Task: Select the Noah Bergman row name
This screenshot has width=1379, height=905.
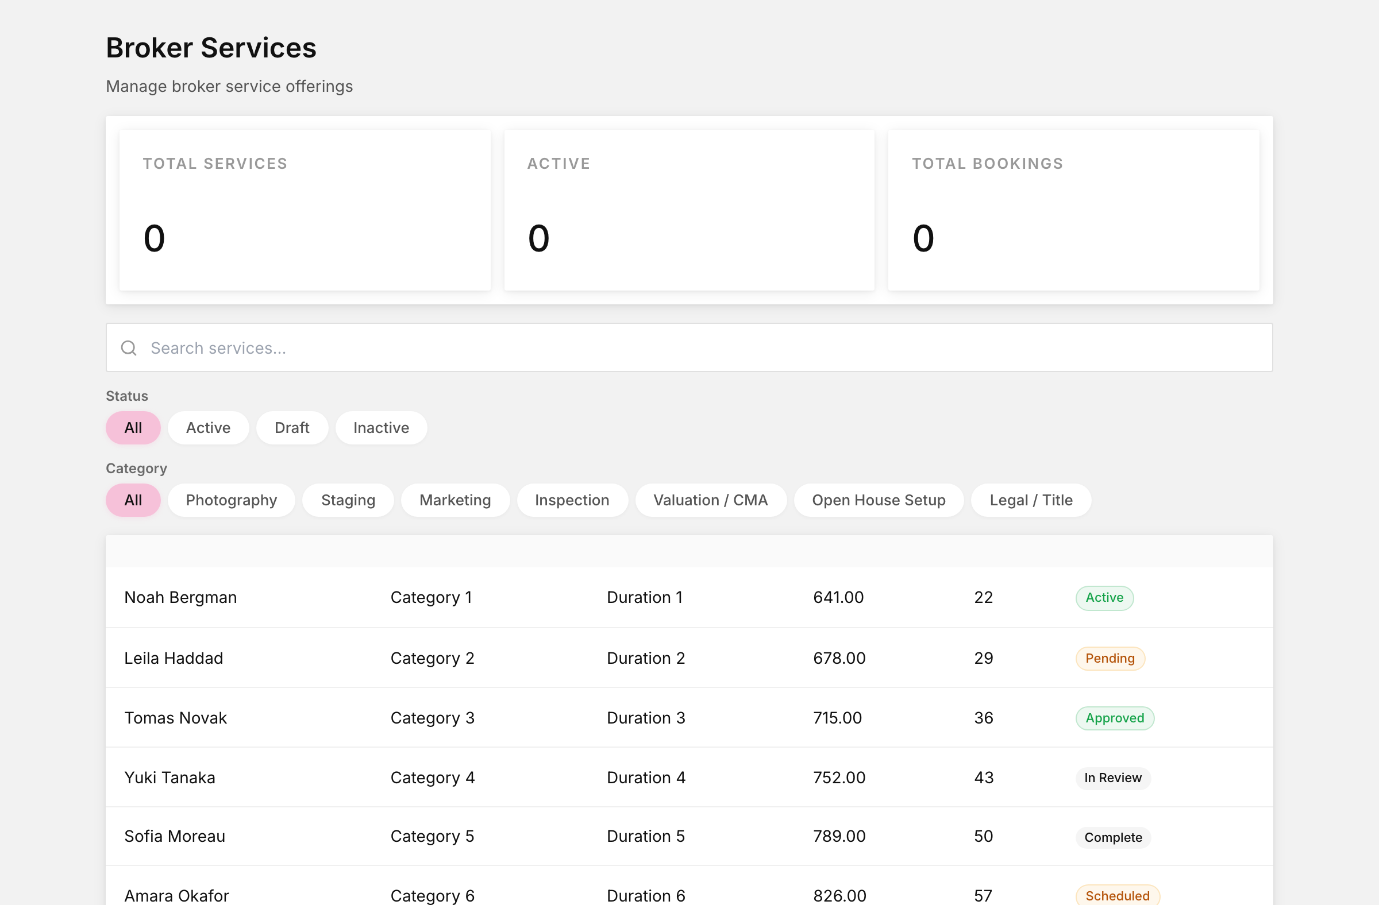Action: click(x=180, y=598)
